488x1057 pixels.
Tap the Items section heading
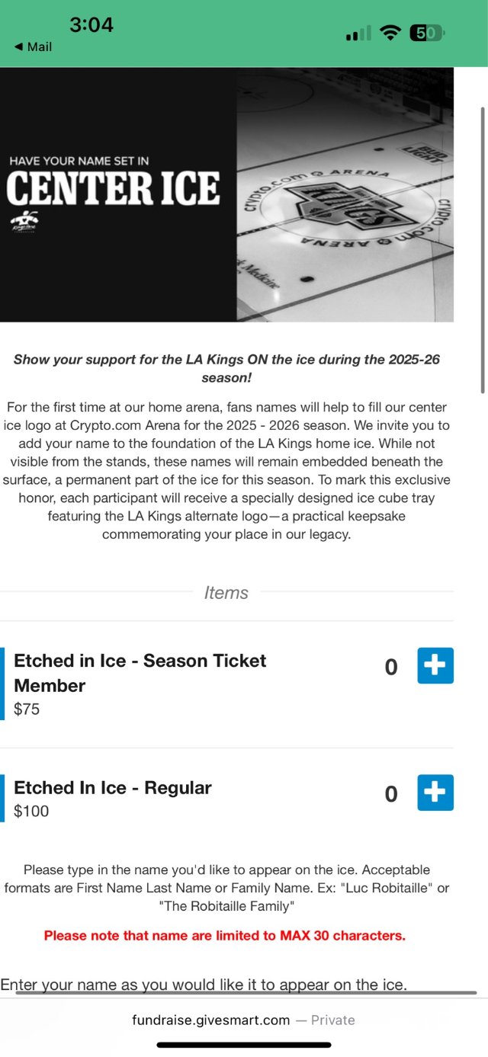(x=226, y=592)
